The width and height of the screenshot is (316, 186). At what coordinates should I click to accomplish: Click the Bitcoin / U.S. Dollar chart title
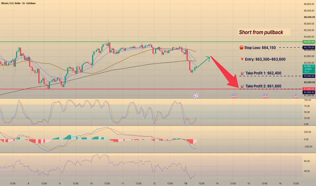click(18, 3)
